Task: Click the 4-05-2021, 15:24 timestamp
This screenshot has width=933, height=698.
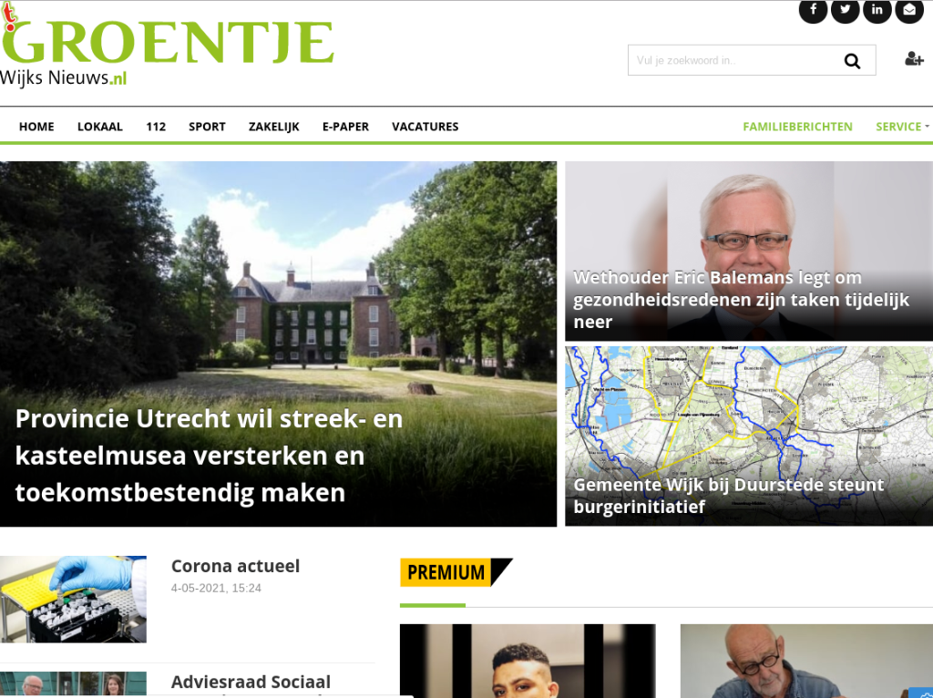Action: (216, 589)
